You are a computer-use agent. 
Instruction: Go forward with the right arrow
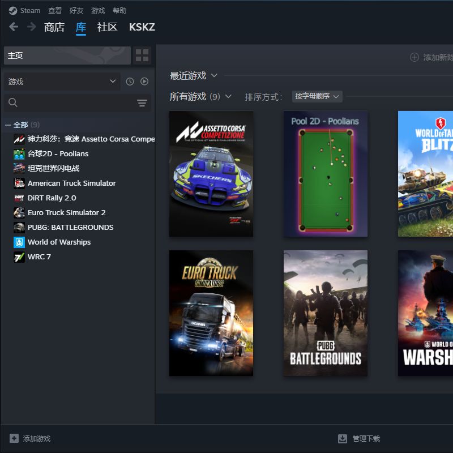(32, 27)
